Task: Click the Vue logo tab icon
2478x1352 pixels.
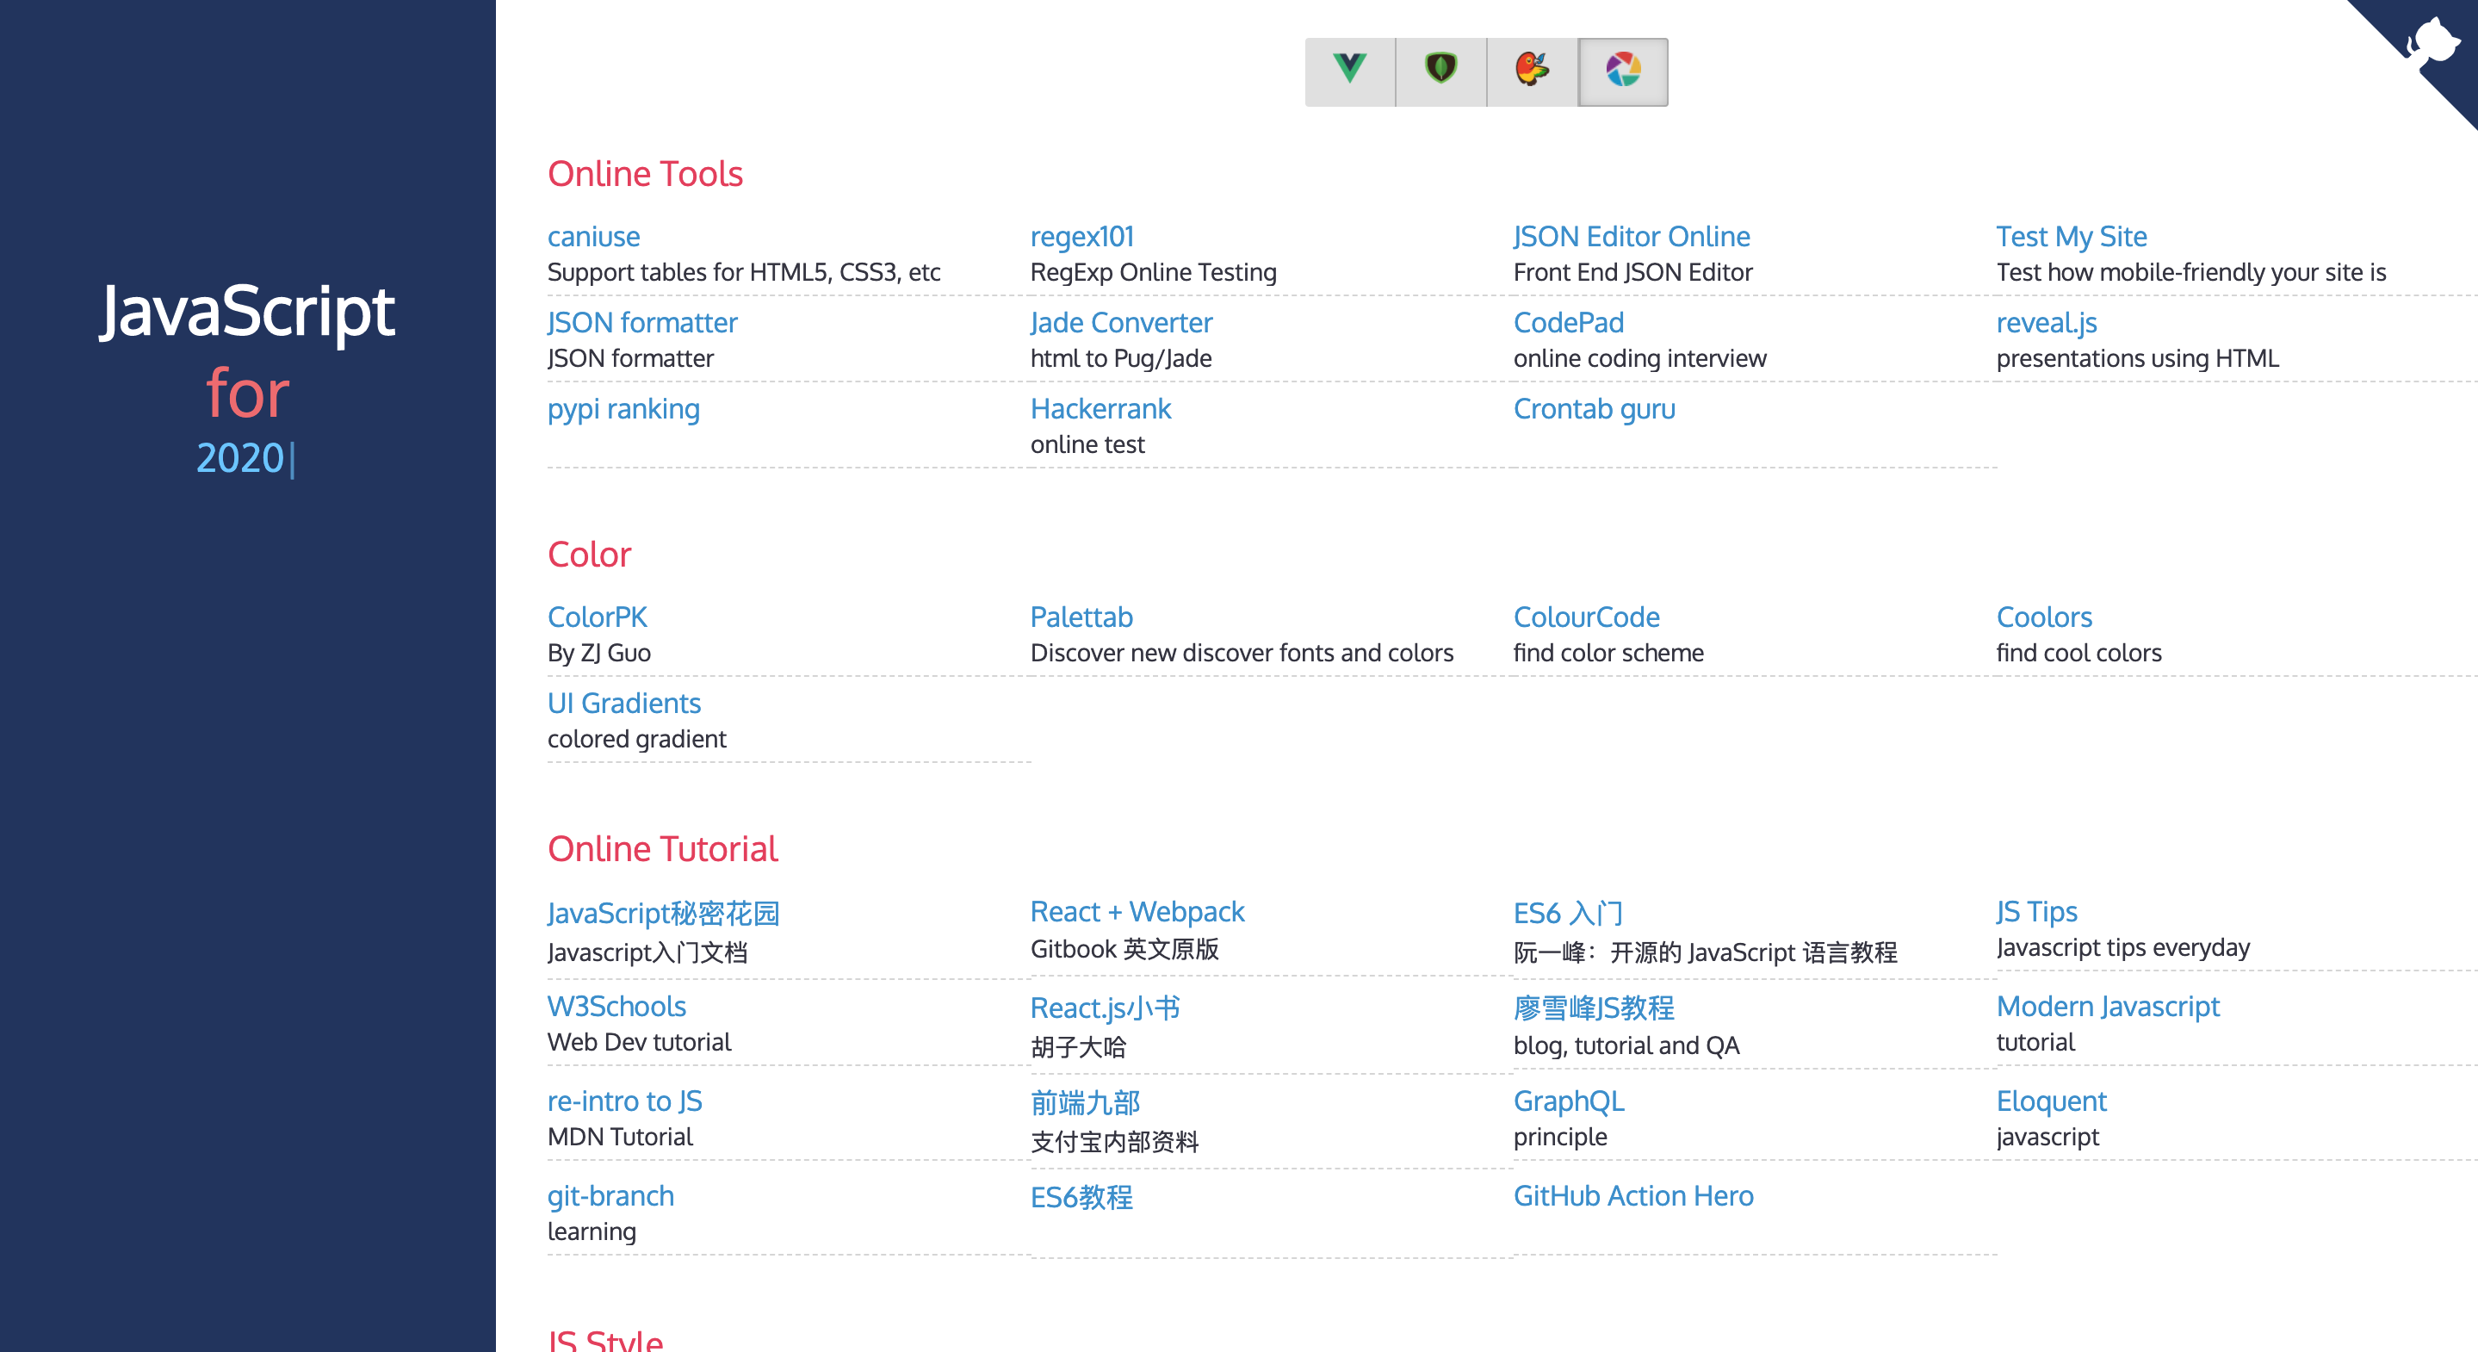Action: tap(1349, 71)
